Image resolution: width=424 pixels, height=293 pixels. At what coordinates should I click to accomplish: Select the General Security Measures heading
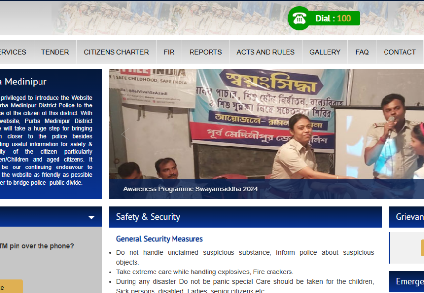click(159, 239)
